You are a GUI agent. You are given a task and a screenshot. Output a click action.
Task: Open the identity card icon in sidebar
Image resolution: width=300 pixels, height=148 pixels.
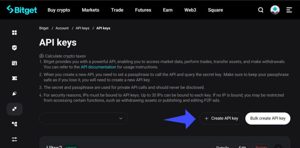(14, 63)
